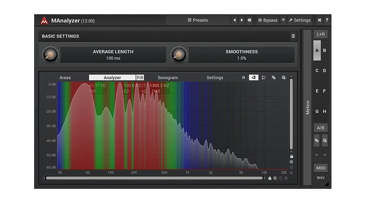Click horizontal zoom reset icon

(286, 178)
